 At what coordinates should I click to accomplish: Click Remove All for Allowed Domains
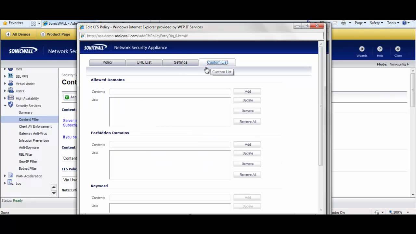248,122
